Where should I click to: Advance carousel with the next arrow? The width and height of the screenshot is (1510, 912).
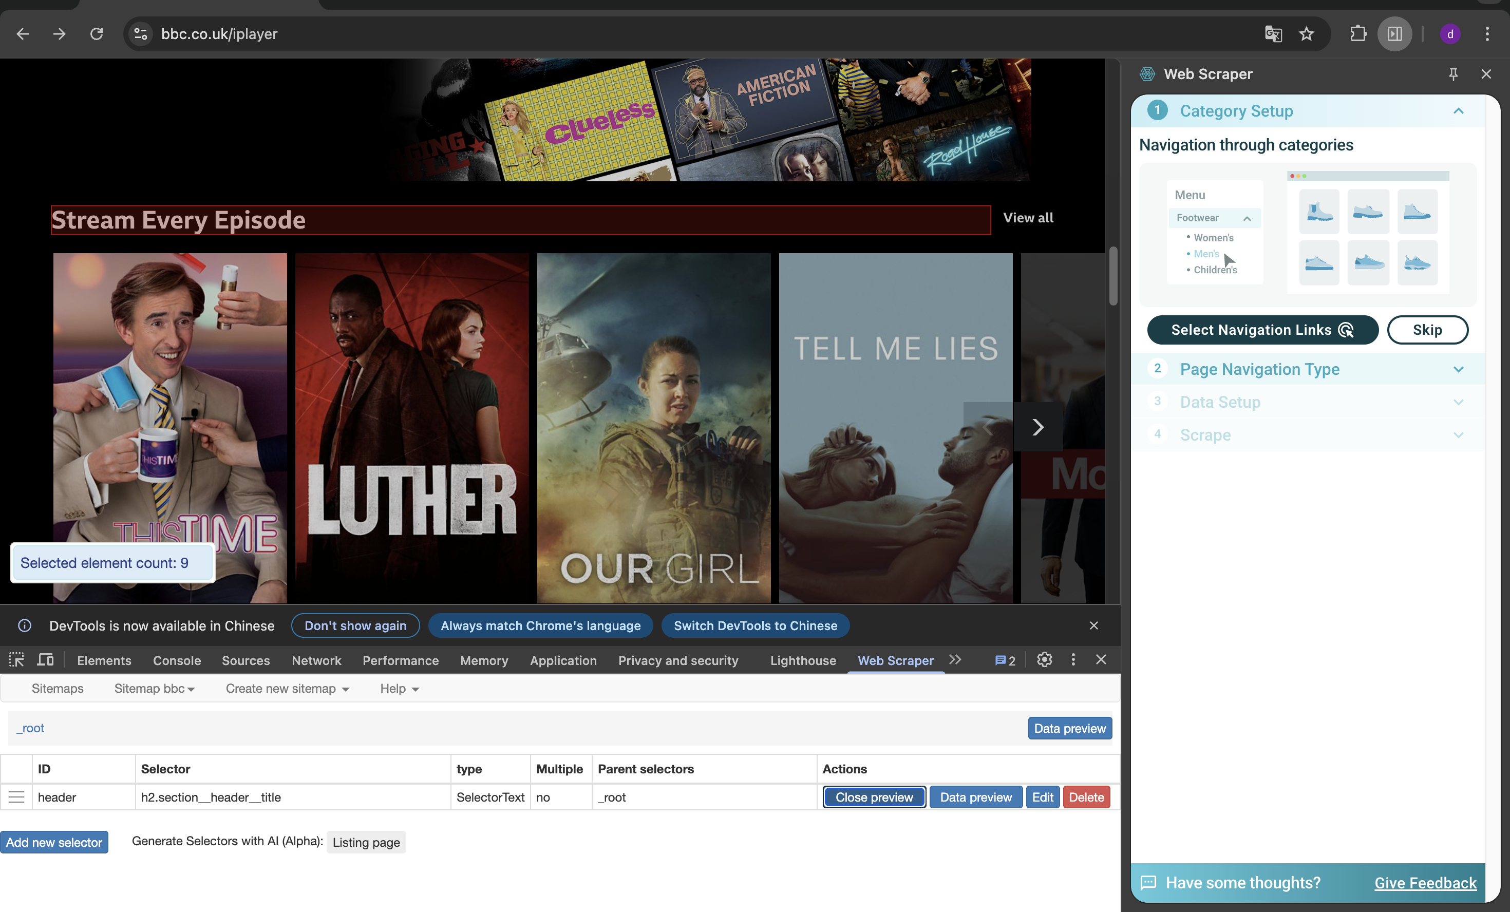[x=1037, y=427]
